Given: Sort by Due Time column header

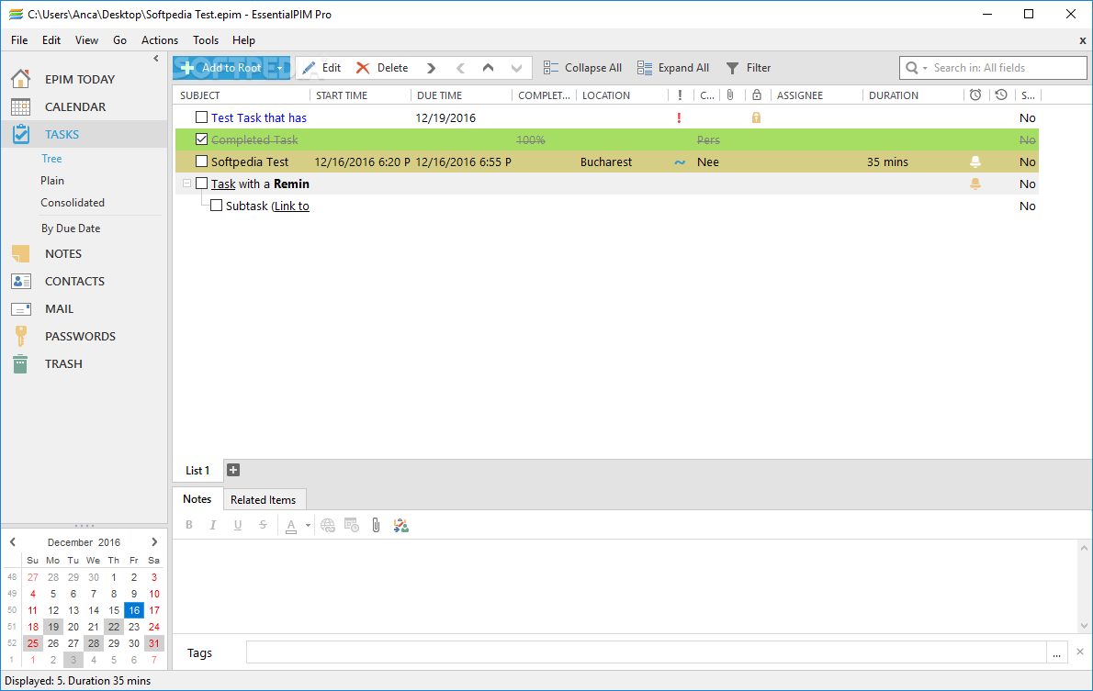Looking at the screenshot, I should coord(461,95).
